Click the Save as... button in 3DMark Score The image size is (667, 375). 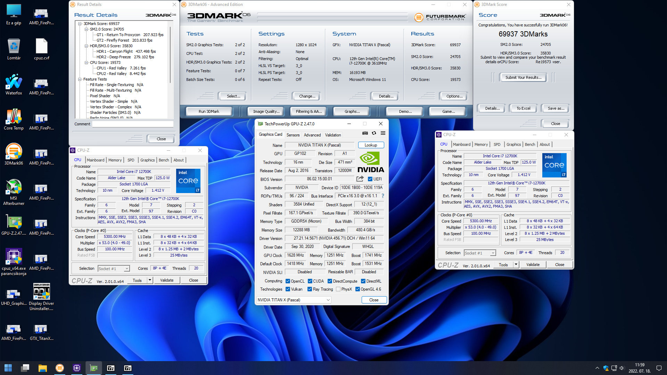tap(556, 108)
